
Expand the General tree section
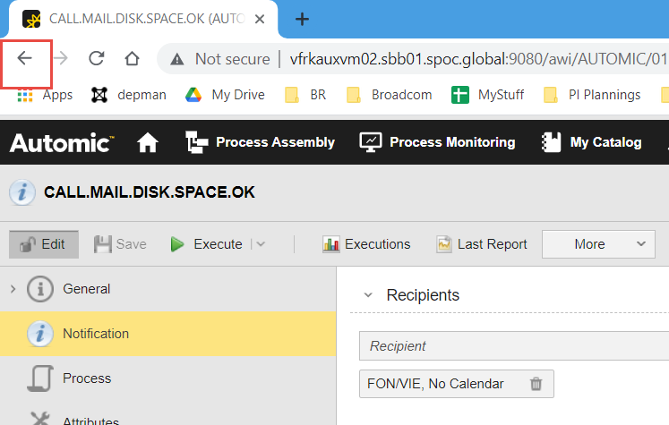tap(13, 289)
